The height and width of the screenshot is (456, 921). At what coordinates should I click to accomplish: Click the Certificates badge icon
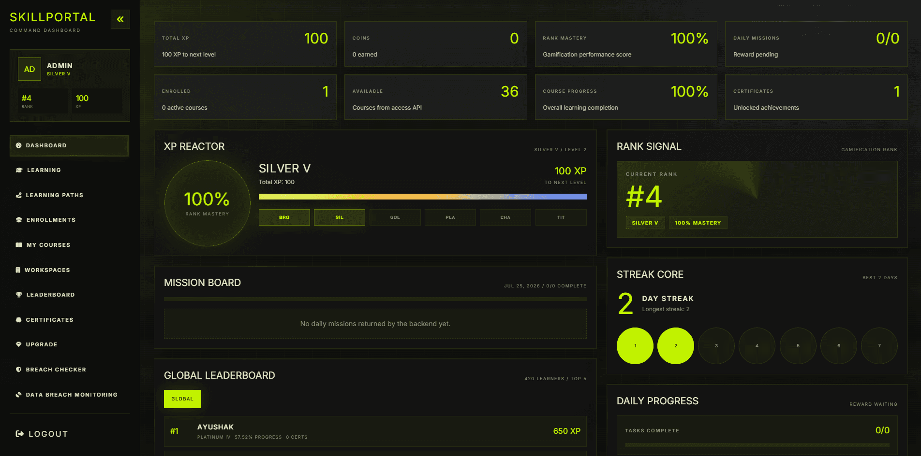[18, 320]
